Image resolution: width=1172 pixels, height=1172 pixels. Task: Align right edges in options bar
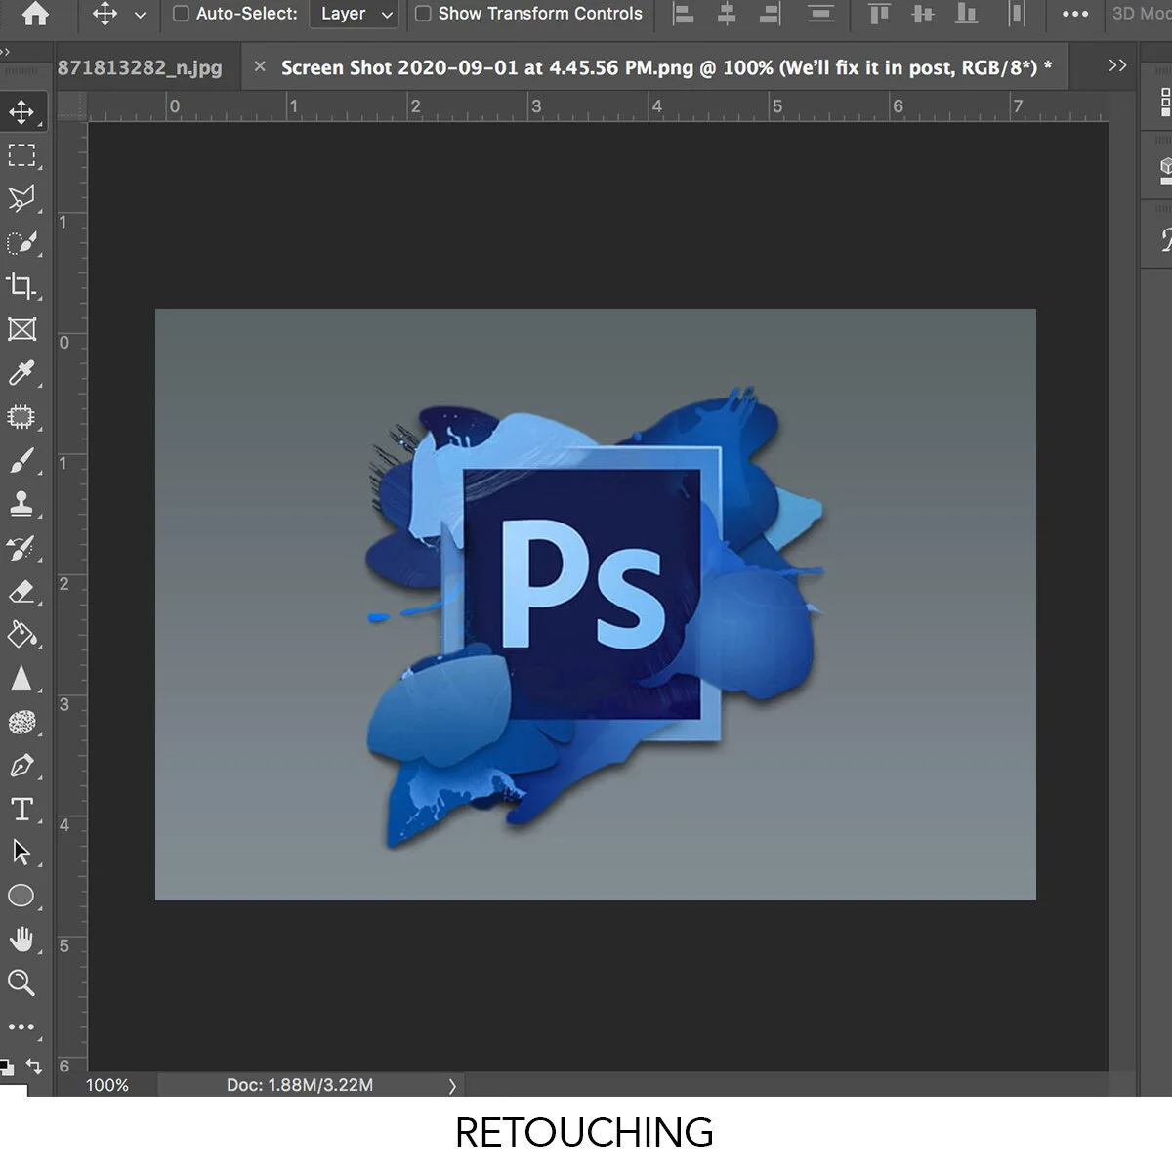coord(771,14)
